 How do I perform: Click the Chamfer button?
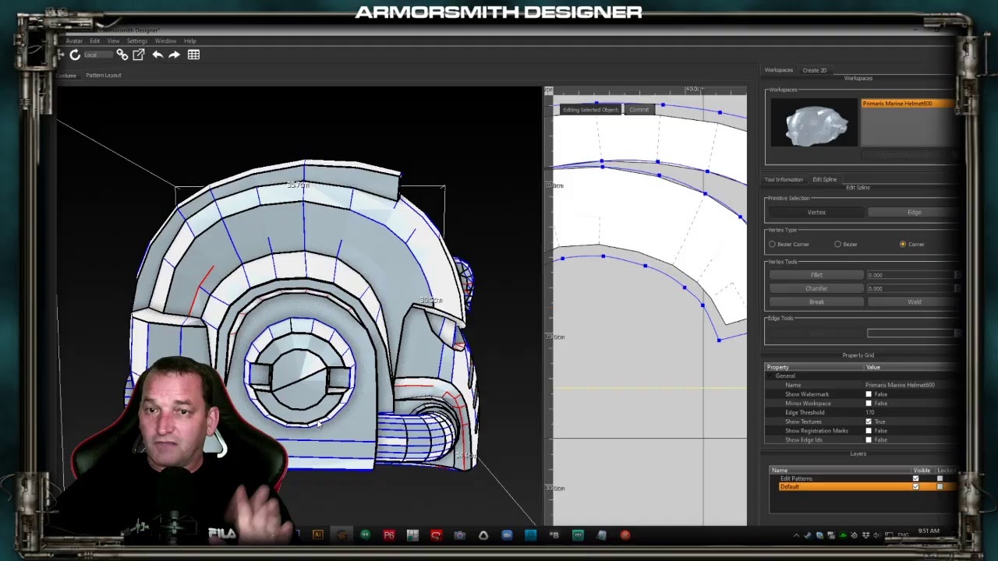coord(816,288)
